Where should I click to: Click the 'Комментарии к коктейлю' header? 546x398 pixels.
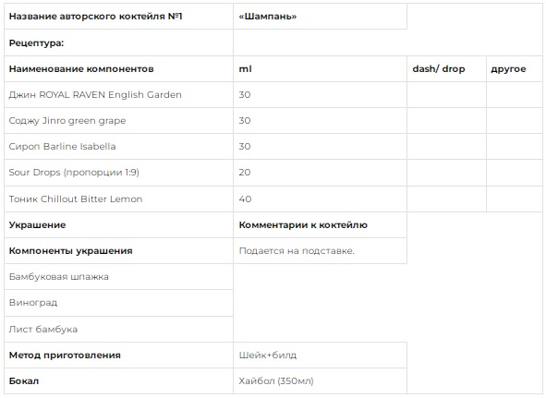click(320, 225)
